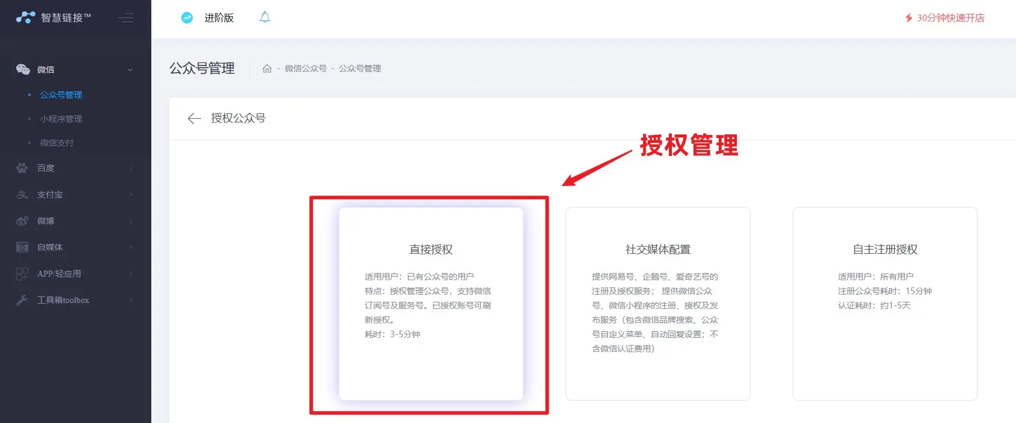Expand the 百度 sidebar menu
The width and height of the screenshot is (1016, 423).
(x=75, y=168)
